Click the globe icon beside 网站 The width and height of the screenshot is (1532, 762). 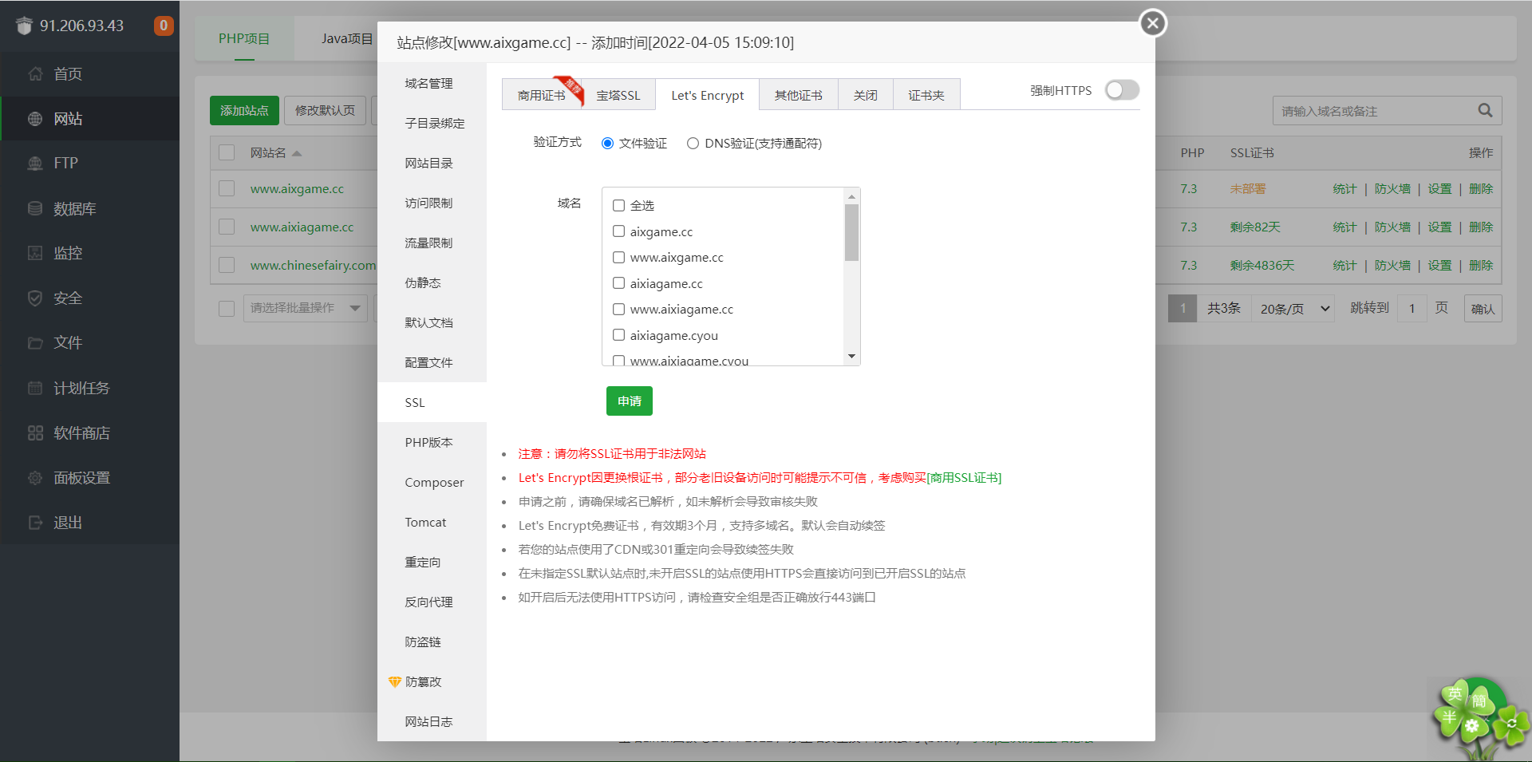pos(35,119)
